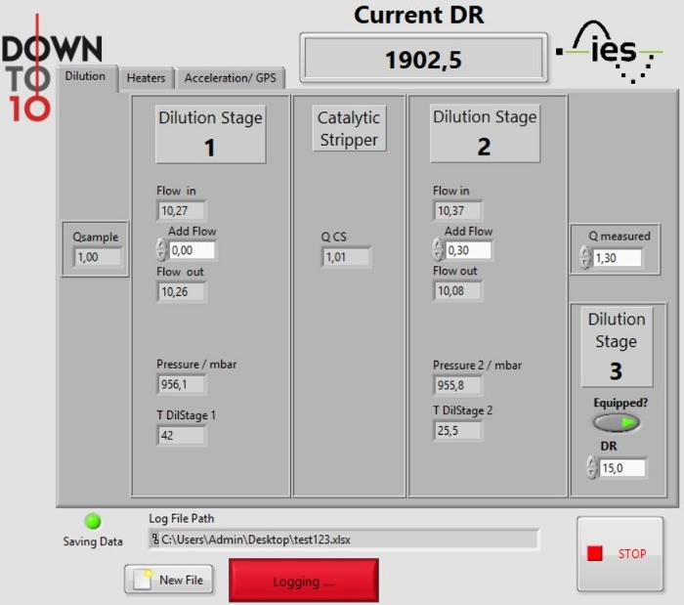Click the Q measured stepper arrows
Viewport: 684px width, 605px height.
[x=585, y=257]
